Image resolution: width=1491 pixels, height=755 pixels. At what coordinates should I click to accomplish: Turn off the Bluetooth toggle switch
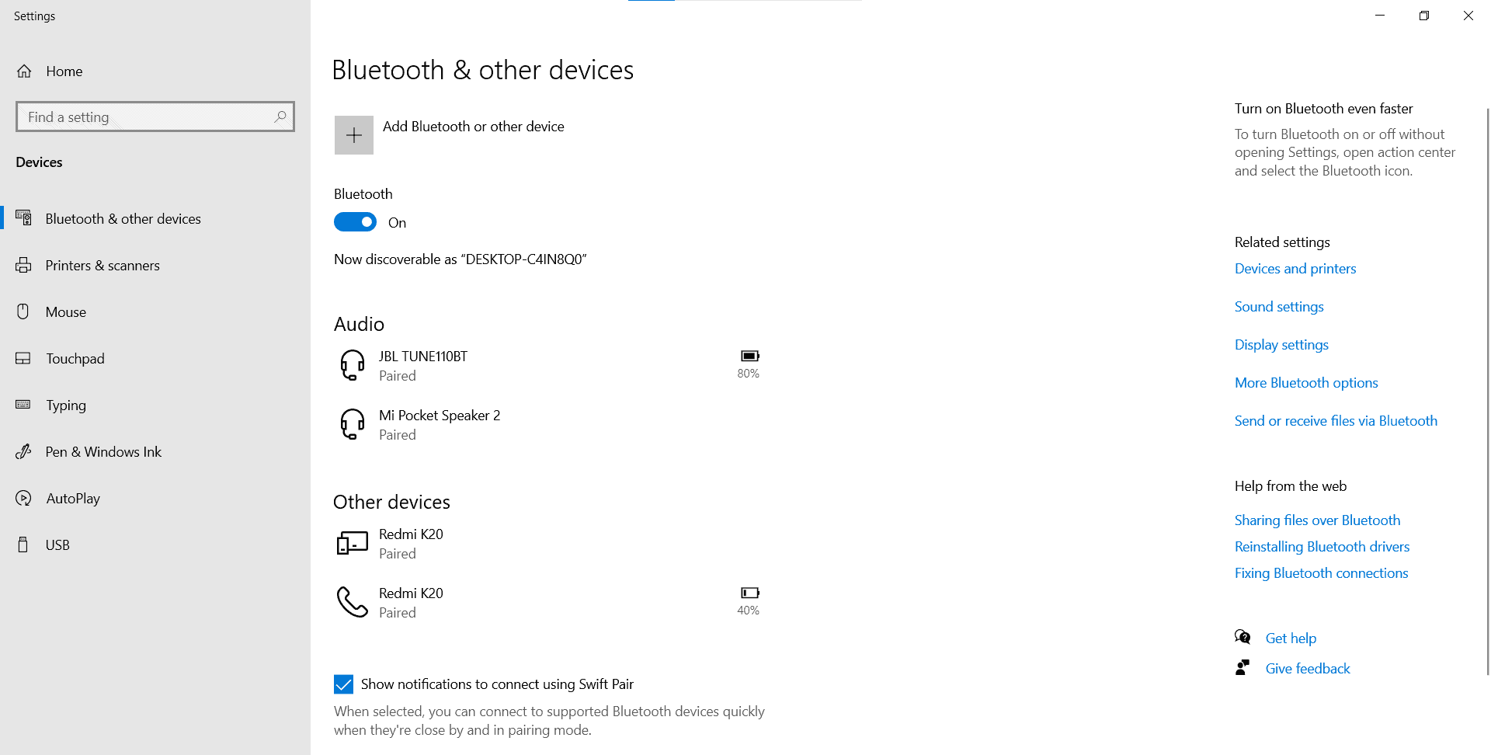coord(355,222)
